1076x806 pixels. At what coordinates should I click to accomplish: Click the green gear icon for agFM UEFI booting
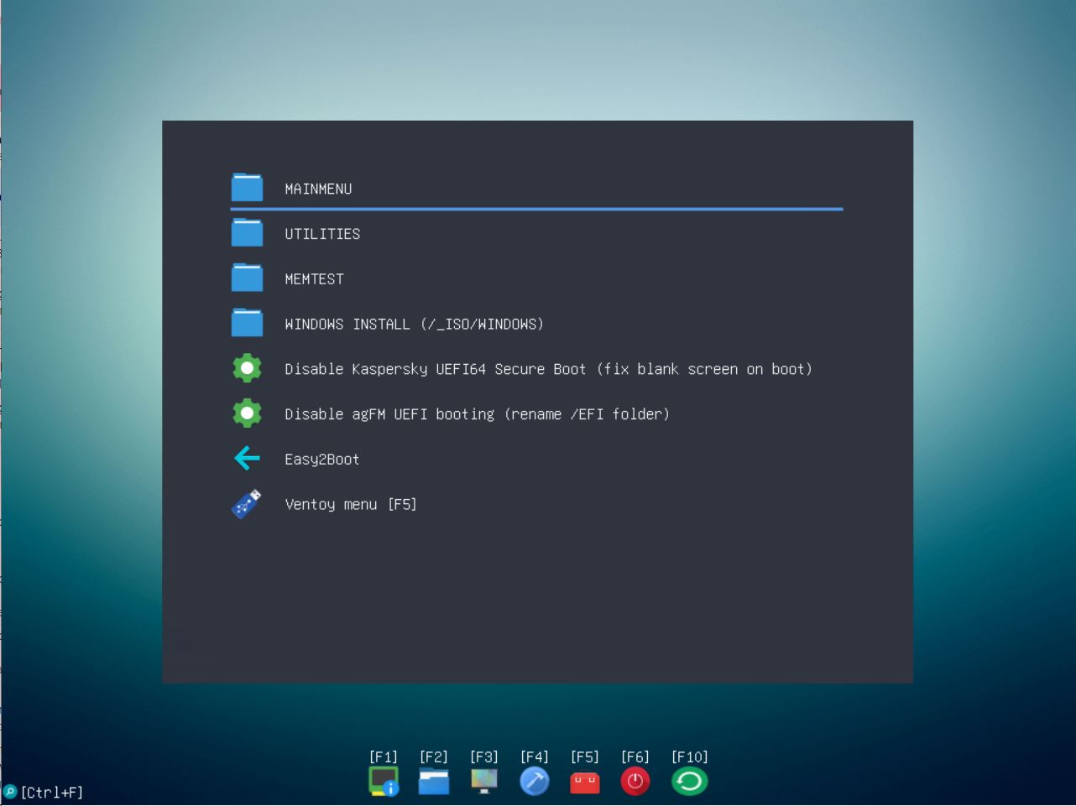(247, 413)
